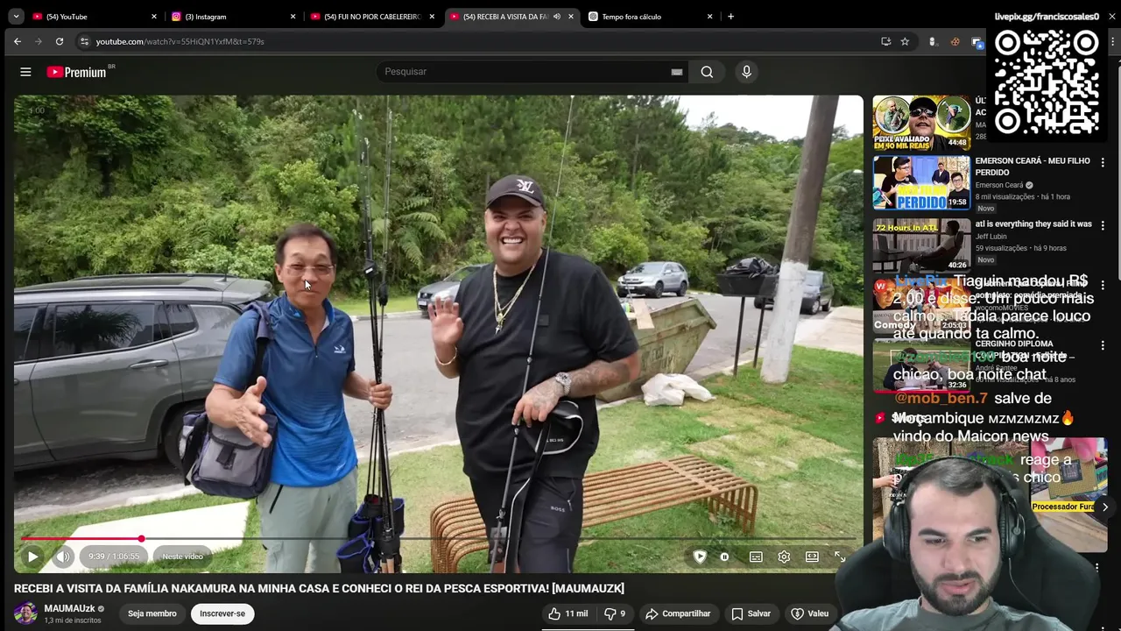Open the three-dot menu for the atl video
Viewport: 1121px width, 631px height.
[1103, 223]
